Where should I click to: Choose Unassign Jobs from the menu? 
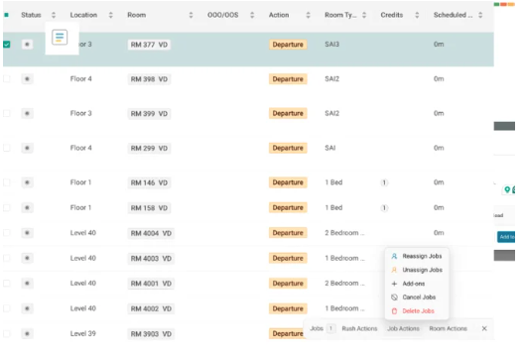coord(417,270)
